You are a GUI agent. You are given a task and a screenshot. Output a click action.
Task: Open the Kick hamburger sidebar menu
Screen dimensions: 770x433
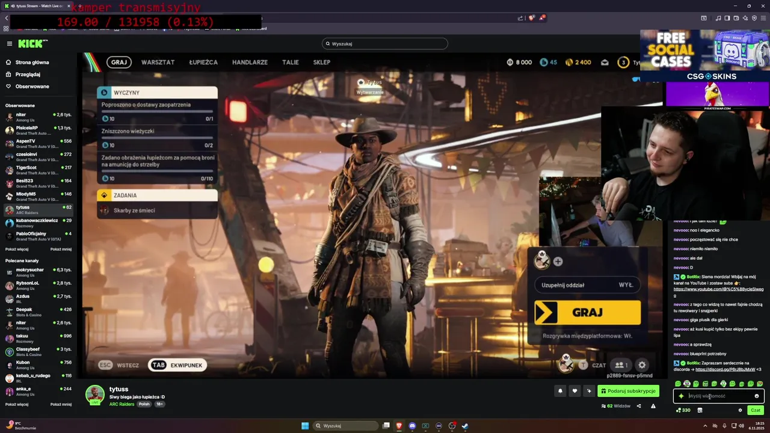tap(10, 43)
